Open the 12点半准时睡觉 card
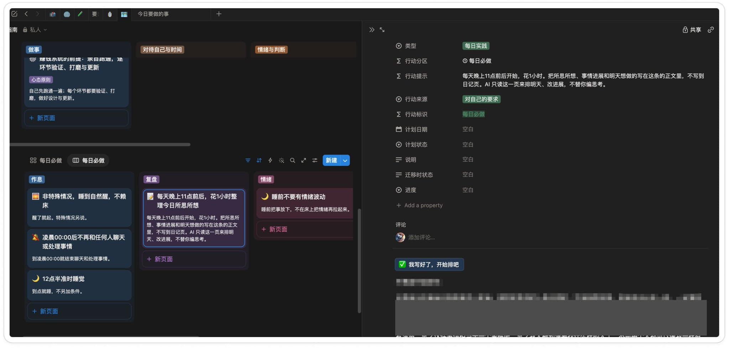The height and width of the screenshot is (348, 729). 79,285
